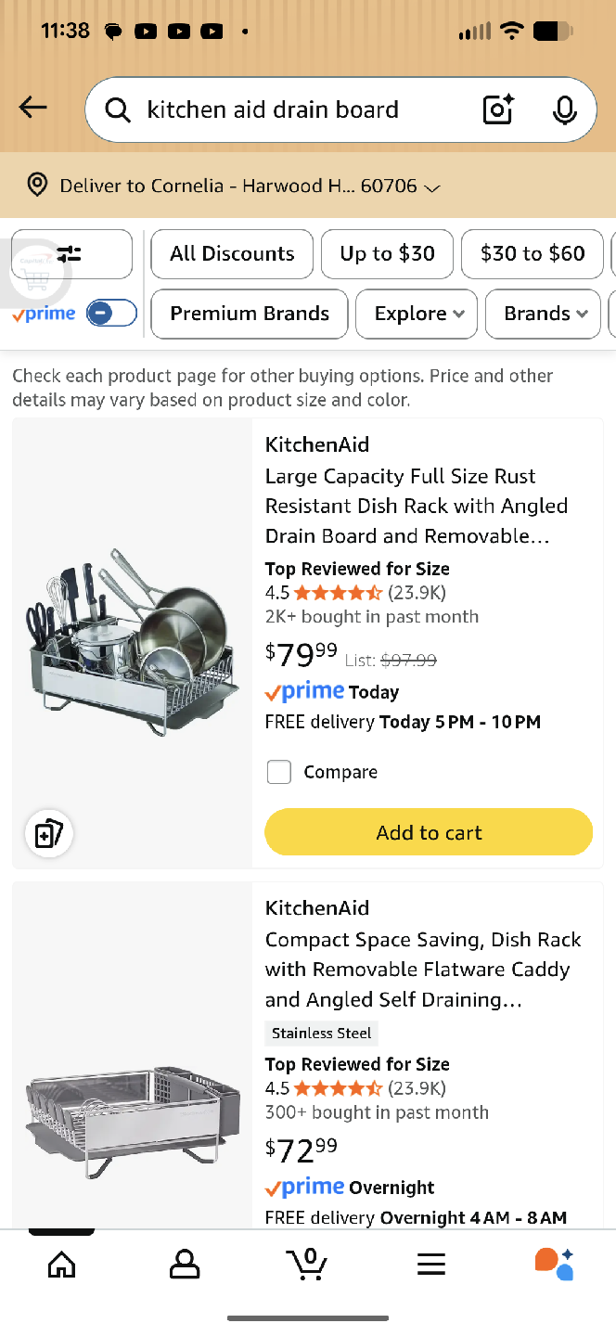Tap the microphone voice search icon
This screenshot has width=616, height=1336.
point(565,109)
